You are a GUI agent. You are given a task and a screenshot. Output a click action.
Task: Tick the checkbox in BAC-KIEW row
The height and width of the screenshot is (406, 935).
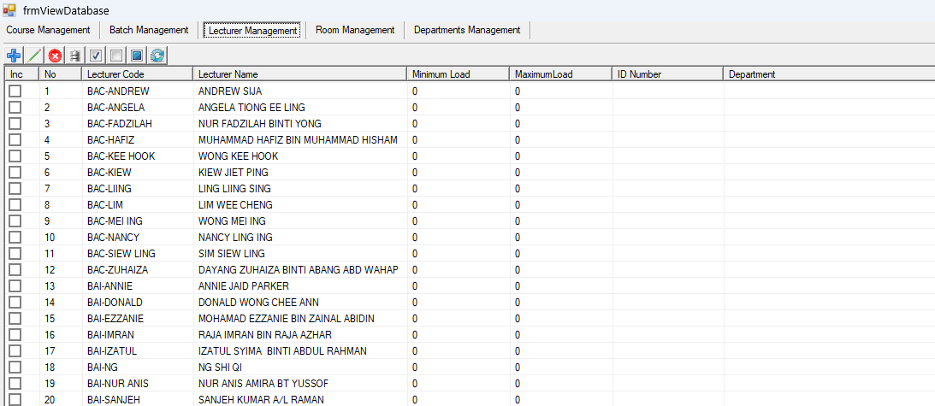pyautogui.click(x=15, y=173)
